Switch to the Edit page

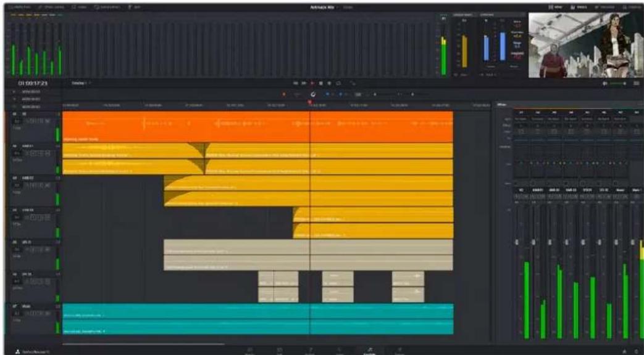(x=280, y=351)
